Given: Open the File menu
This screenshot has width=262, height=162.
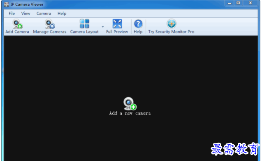Looking at the screenshot, I should coord(12,14).
